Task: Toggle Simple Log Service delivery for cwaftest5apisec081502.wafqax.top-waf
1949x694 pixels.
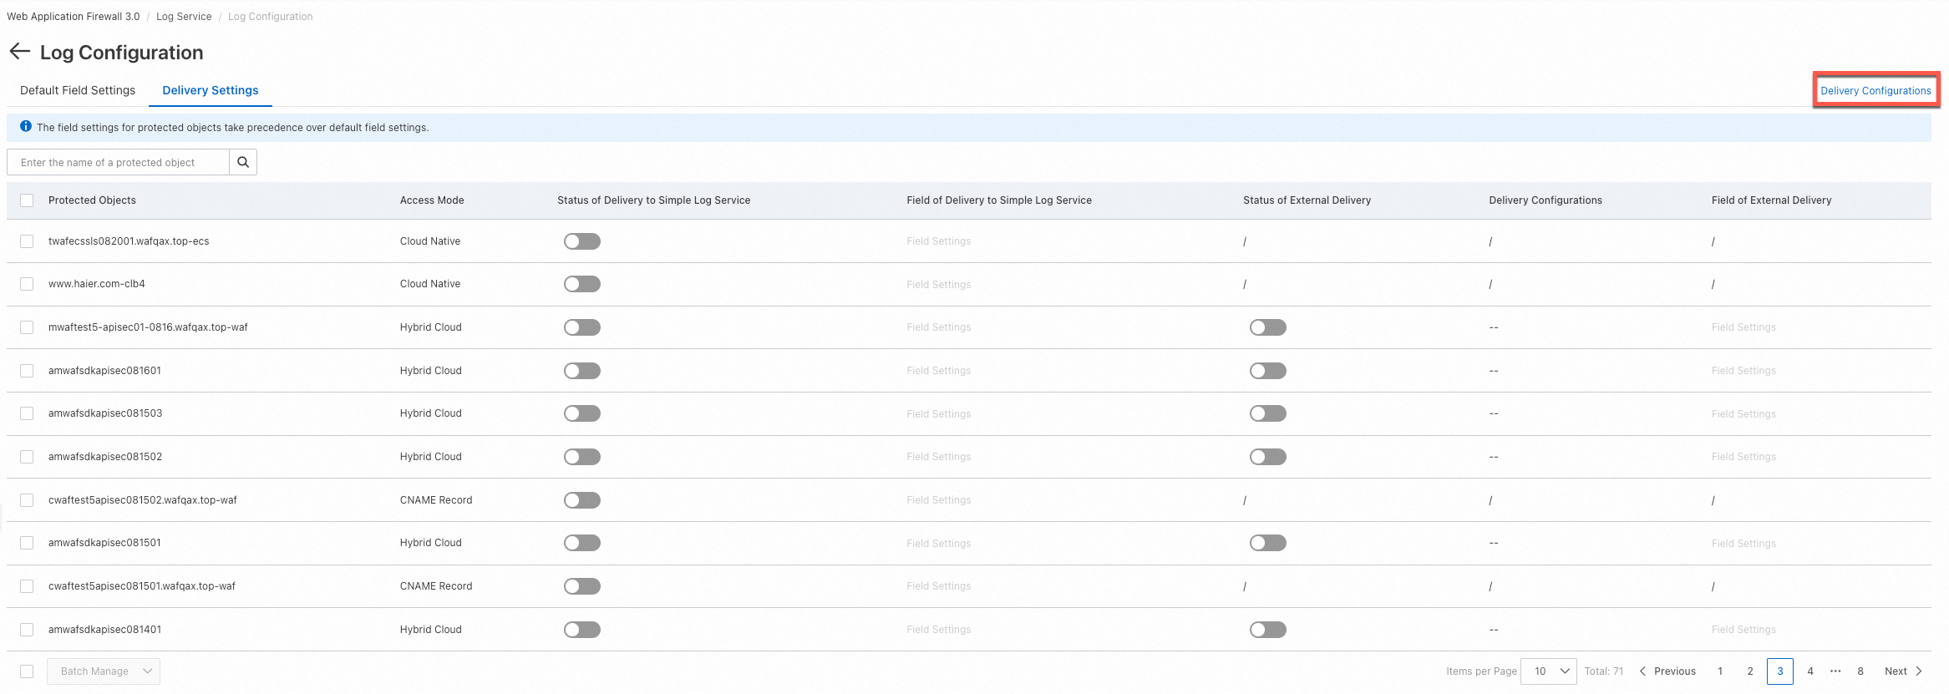Action: (x=582, y=500)
